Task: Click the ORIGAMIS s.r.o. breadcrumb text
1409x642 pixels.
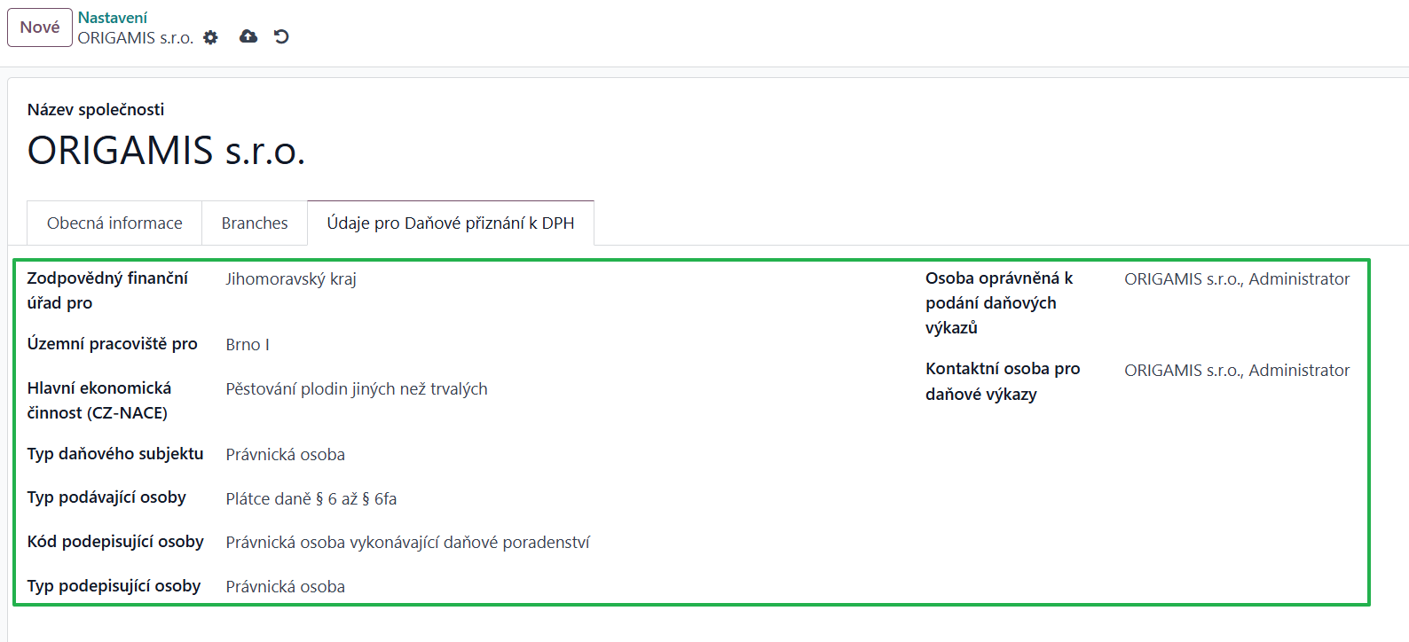Action: [x=136, y=38]
